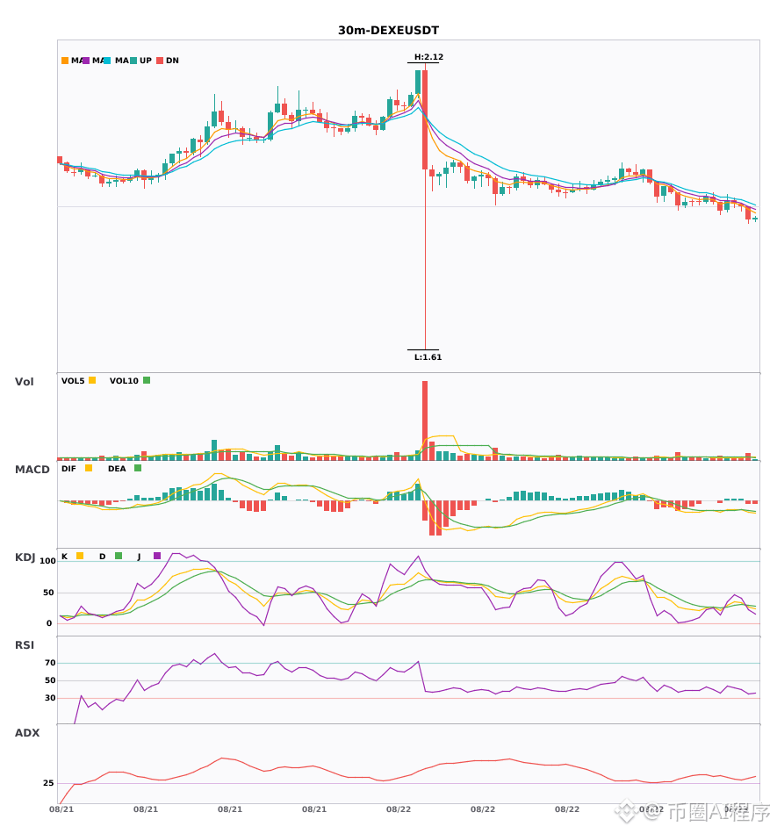Click the DEA legend text
Viewport: 777px width, 834px height.
(117, 469)
